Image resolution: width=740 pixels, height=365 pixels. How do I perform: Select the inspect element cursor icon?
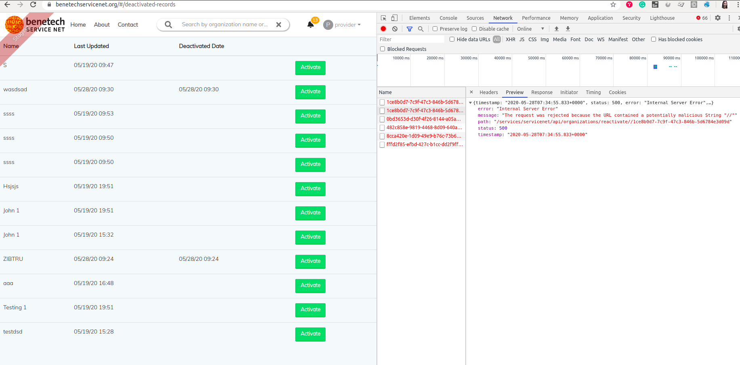(383, 18)
